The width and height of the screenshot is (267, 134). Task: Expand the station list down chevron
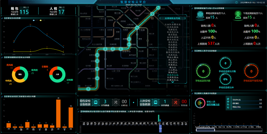click(x=173, y=82)
